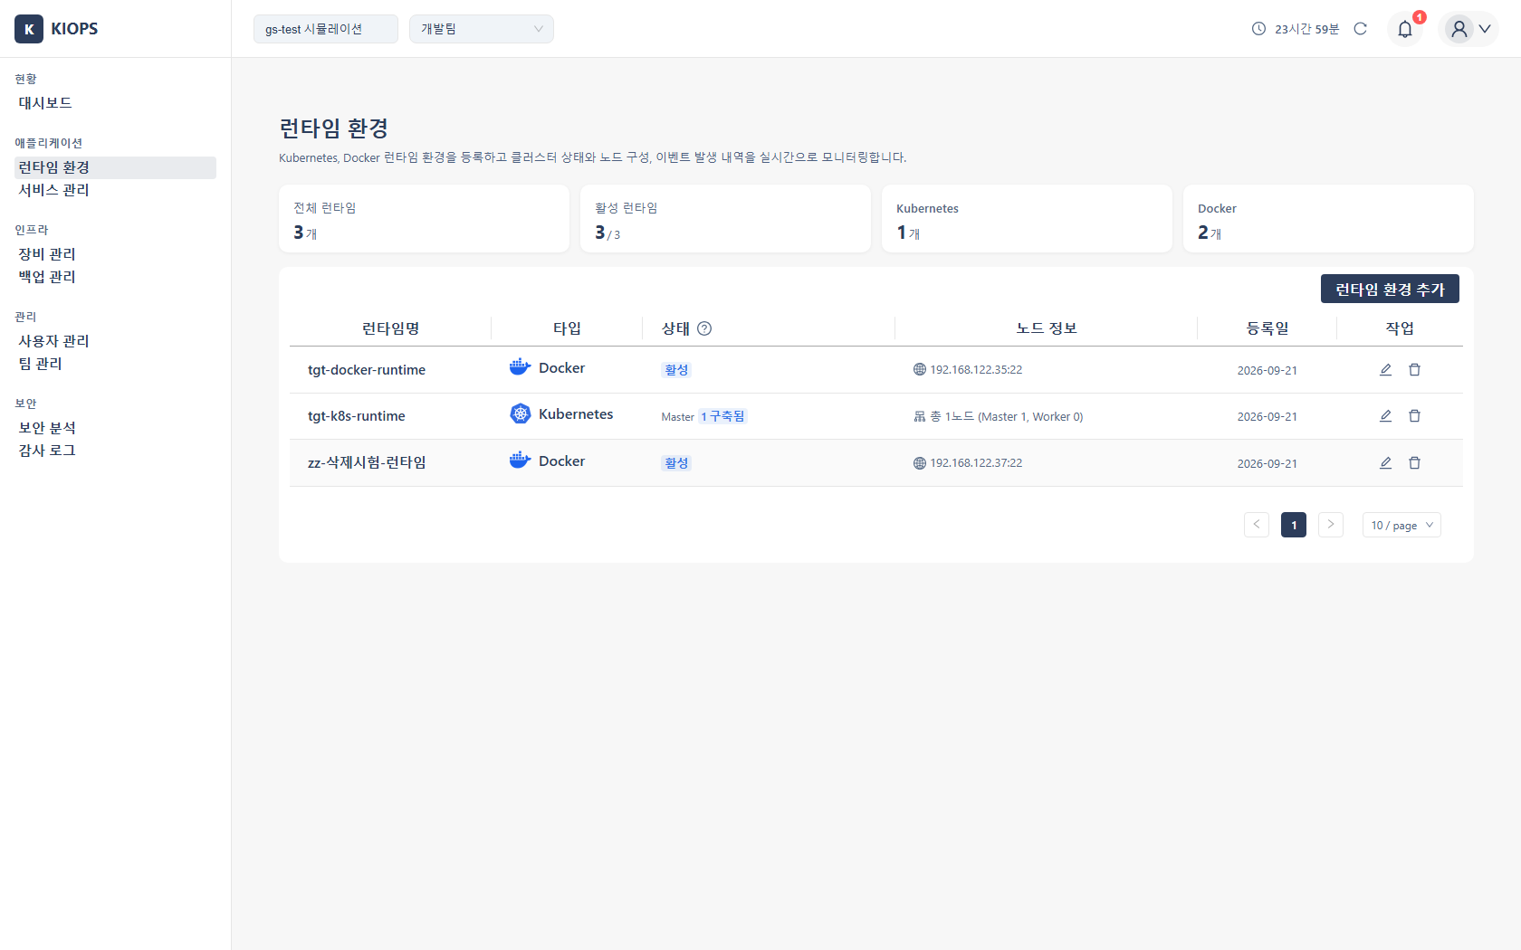
Task: Expand the user menu chevron
Action: pyautogui.click(x=1485, y=29)
